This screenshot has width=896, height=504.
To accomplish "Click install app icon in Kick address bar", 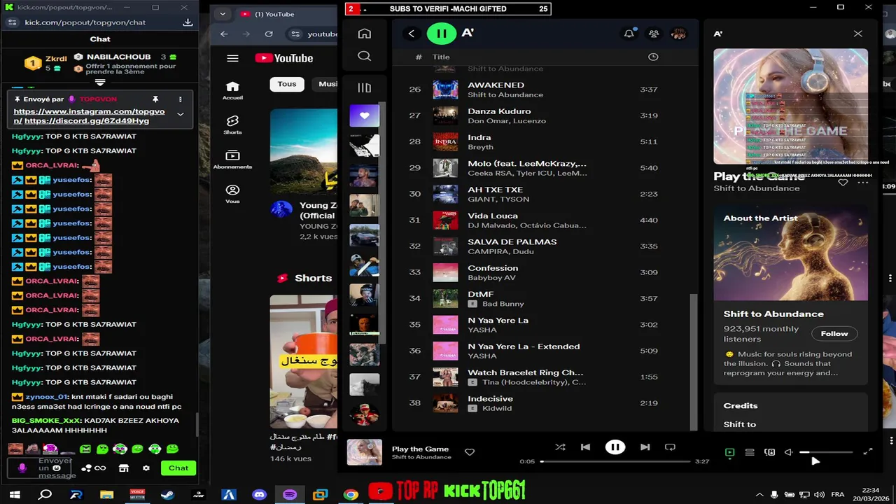I will coord(188,22).
